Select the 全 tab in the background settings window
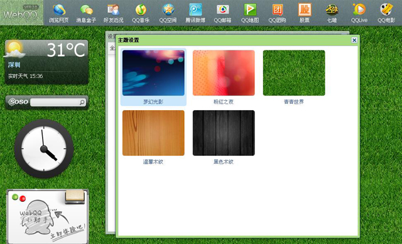 (x=112, y=48)
